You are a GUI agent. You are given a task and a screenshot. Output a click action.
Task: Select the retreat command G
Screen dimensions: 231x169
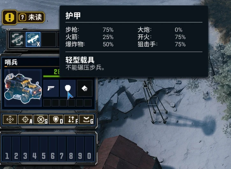click(x=87, y=120)
